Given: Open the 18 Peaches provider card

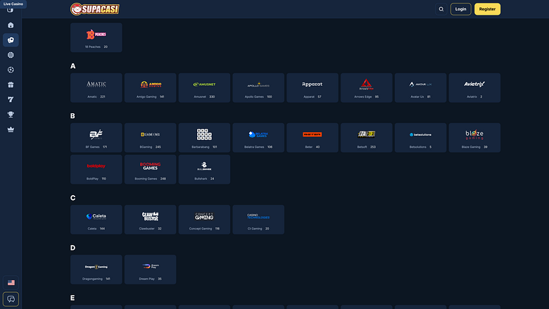Looking at the screenshot, I should [x=96, y=37].
